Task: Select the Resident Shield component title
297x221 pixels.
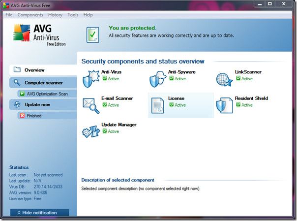Action: pos(251,98)
